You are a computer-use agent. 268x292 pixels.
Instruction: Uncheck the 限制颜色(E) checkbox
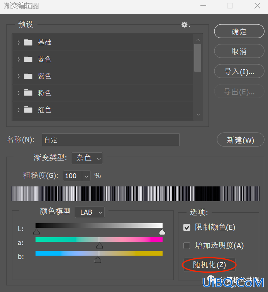[x=187, y=227]
